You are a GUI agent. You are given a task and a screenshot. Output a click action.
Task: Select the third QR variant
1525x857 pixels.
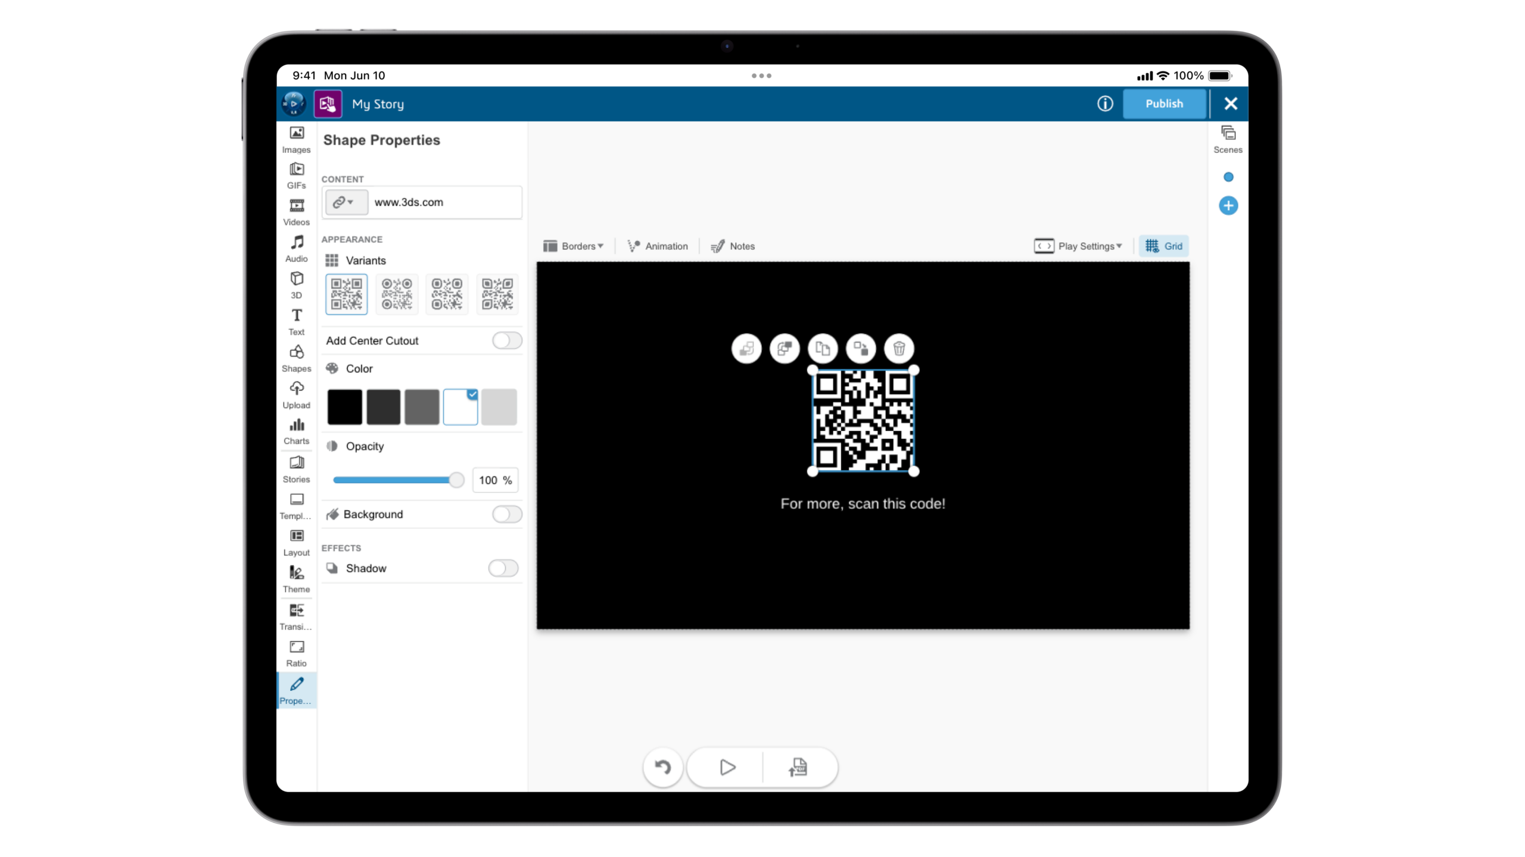pyautogui.click(x=447, y=294)
